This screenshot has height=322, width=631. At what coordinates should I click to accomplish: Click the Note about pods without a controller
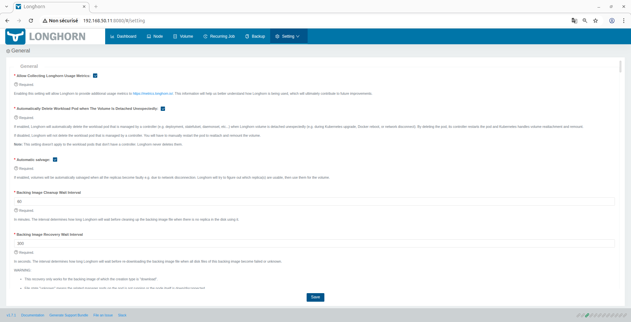point(98,145)
